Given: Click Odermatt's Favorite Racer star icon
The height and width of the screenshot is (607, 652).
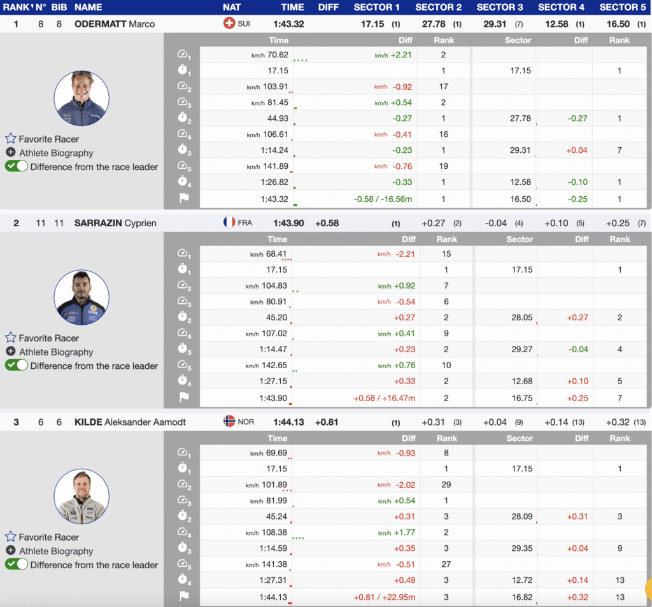Looking at the screenshot, I should (11, 139).
